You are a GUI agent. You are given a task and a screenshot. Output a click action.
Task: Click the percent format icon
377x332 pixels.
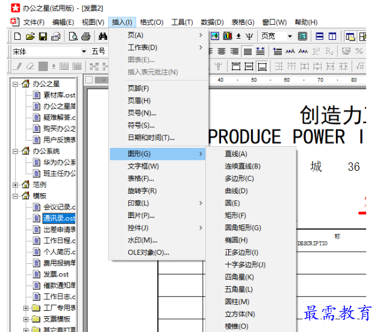[x=359, y=51]
